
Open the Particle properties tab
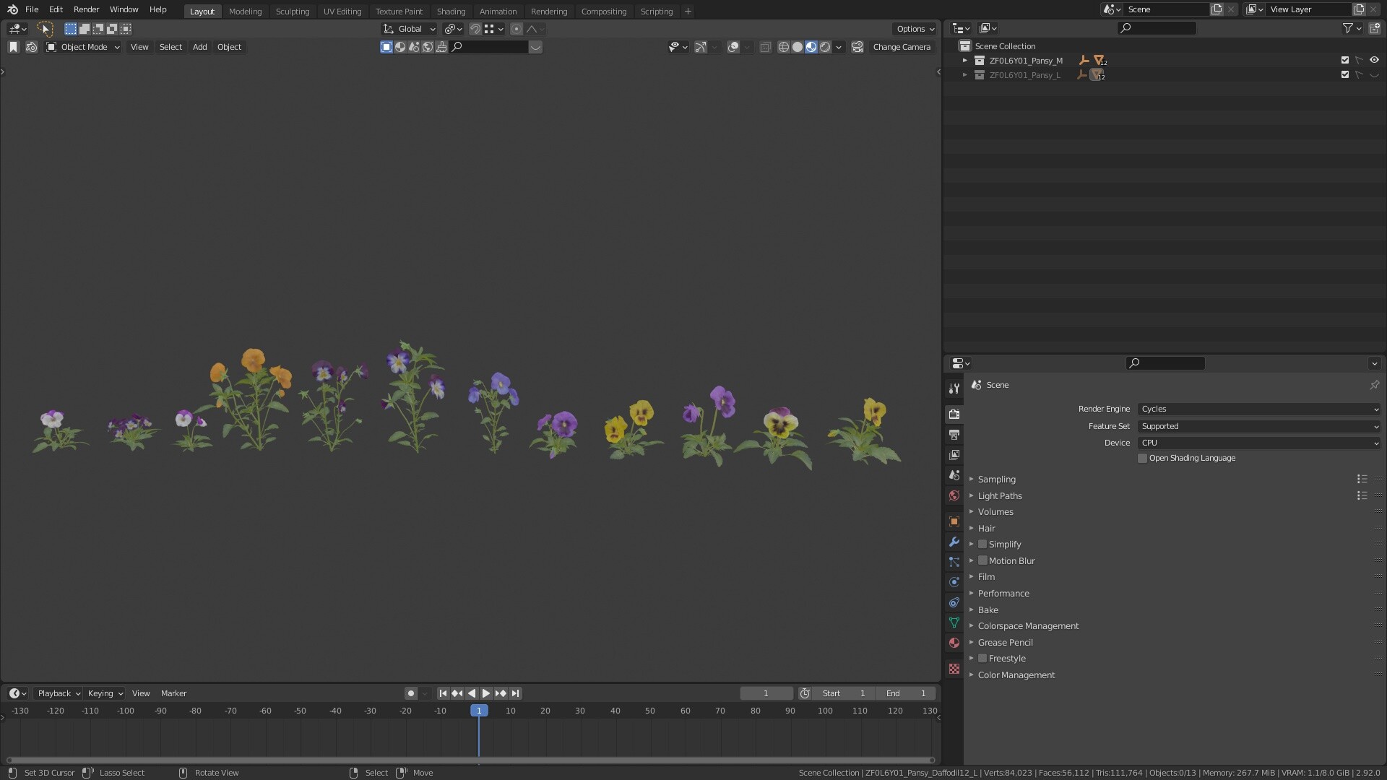point(954,562)
